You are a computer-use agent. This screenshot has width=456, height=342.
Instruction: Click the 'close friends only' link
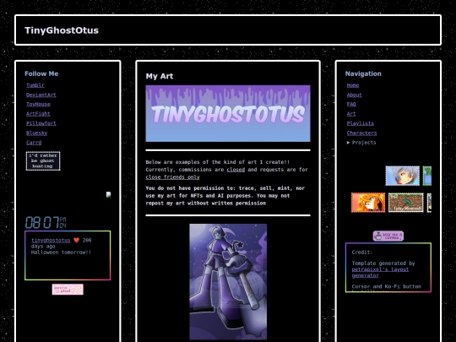coord(173,177)
